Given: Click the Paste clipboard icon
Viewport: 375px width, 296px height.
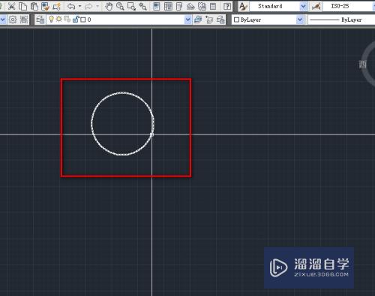Looking at the screenshot, I should 34,6.
